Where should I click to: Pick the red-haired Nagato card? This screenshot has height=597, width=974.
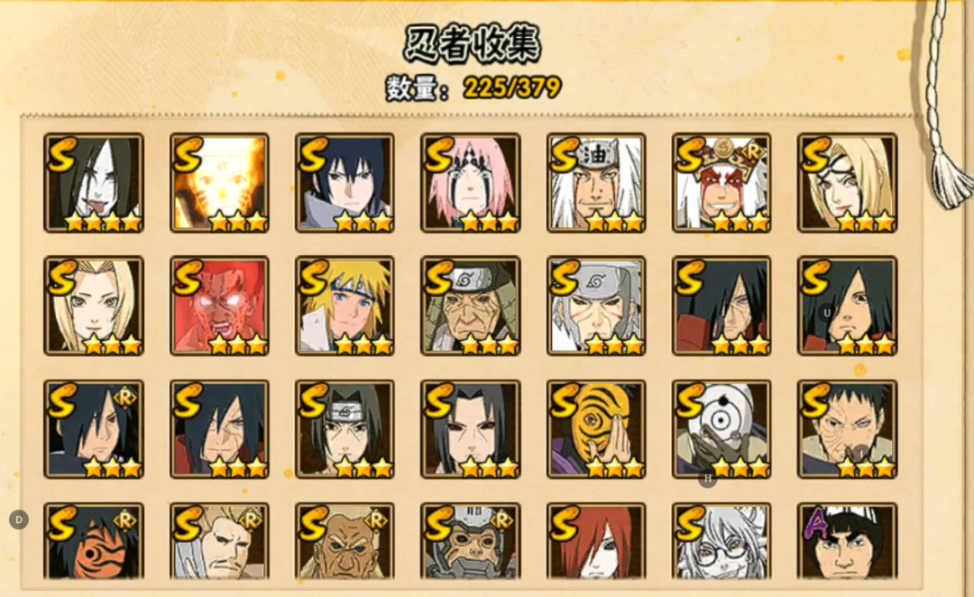pyautogui.click(x=596, y=541)
